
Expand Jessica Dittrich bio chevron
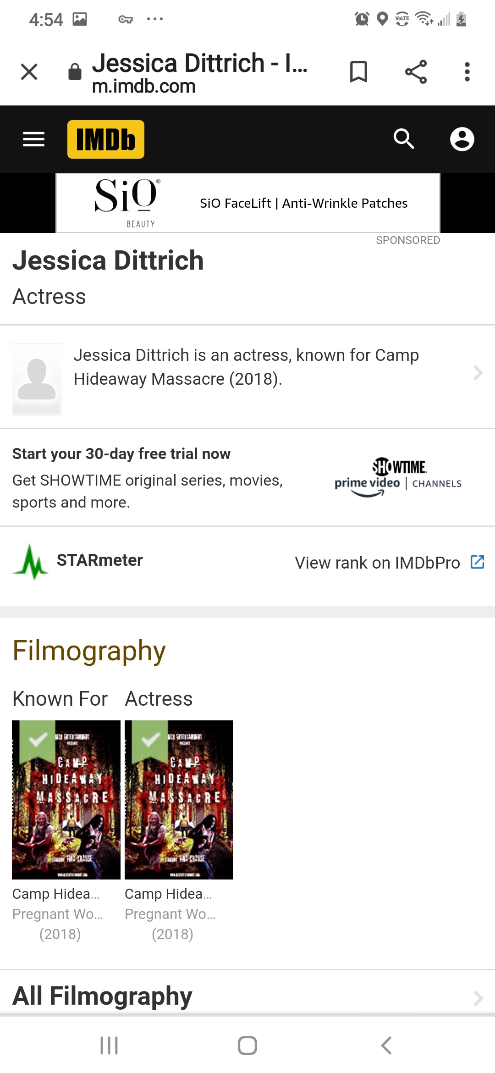click(478, 373)
